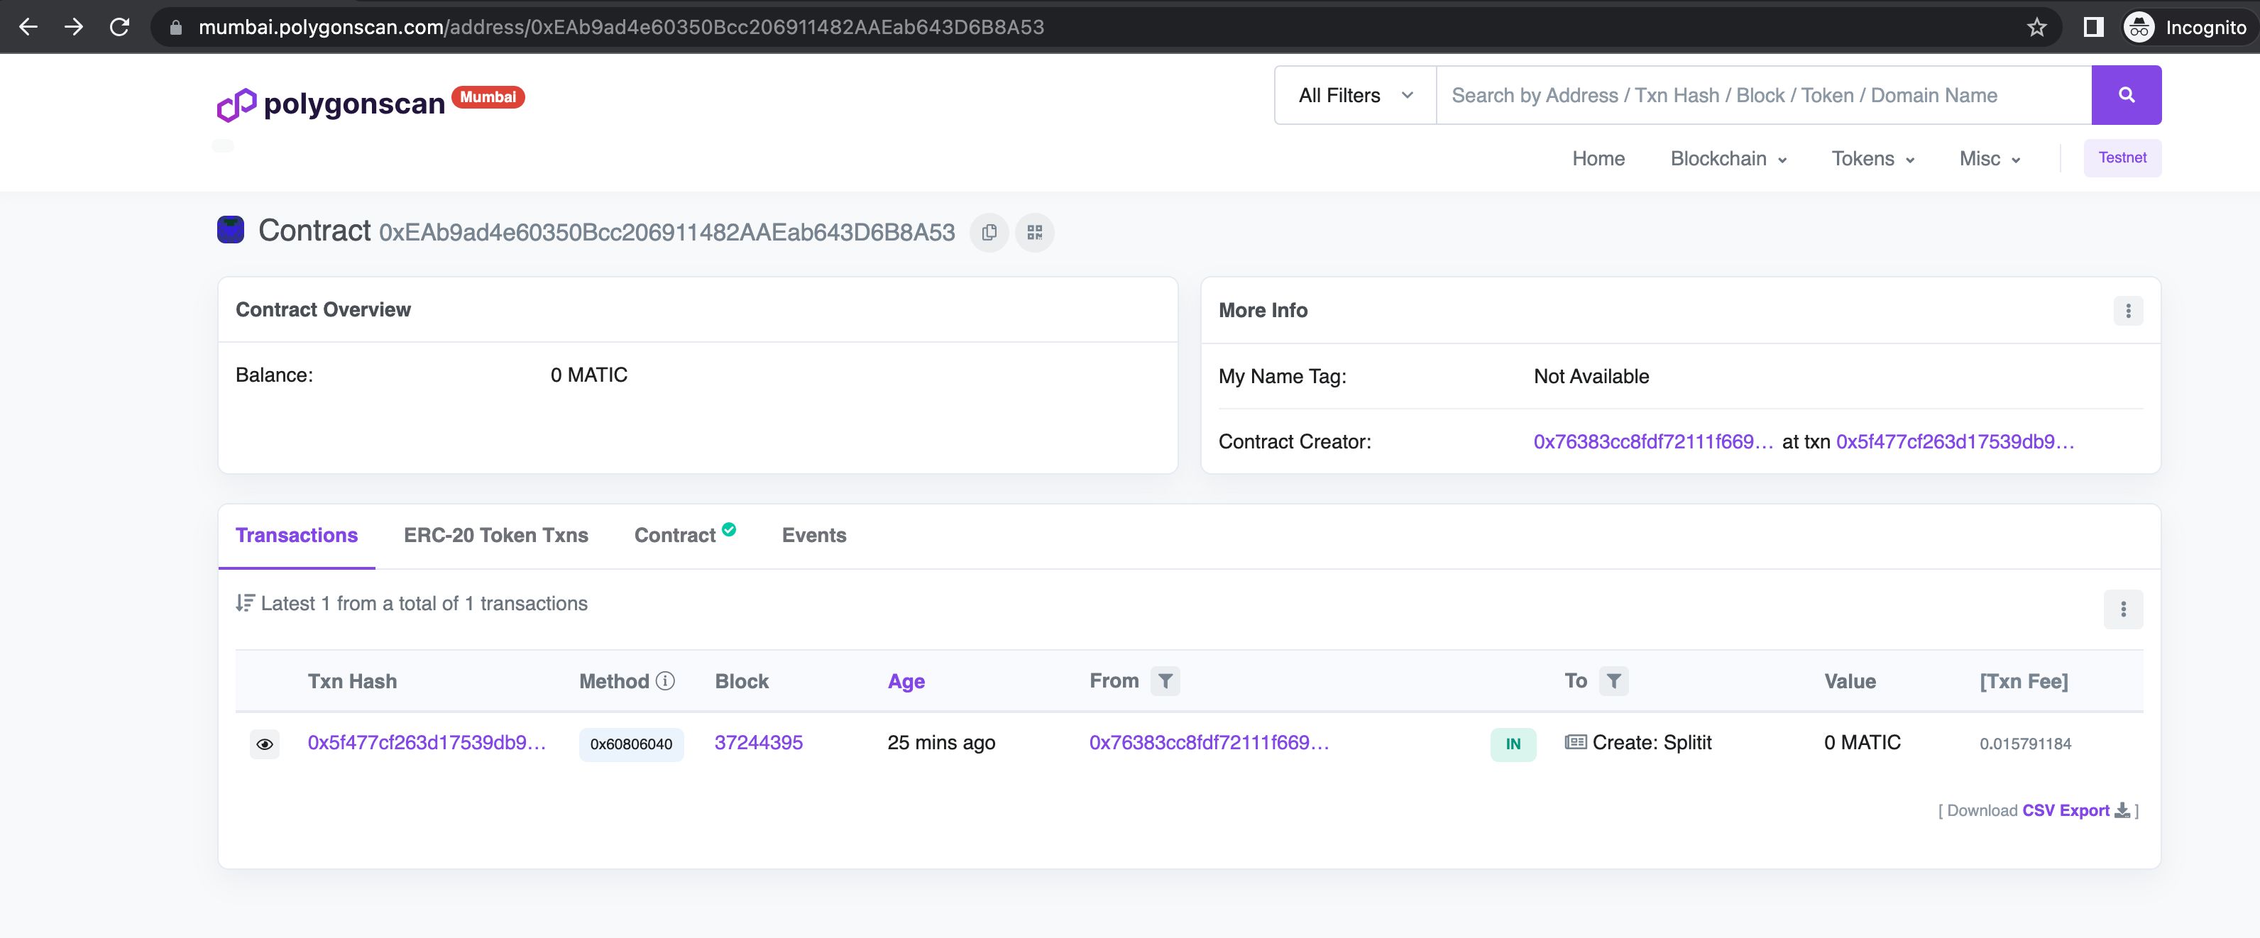Open the transactions table options menu
Image resolution: width=2260 pixels, height=938 pixels.
click(2123, 608)
